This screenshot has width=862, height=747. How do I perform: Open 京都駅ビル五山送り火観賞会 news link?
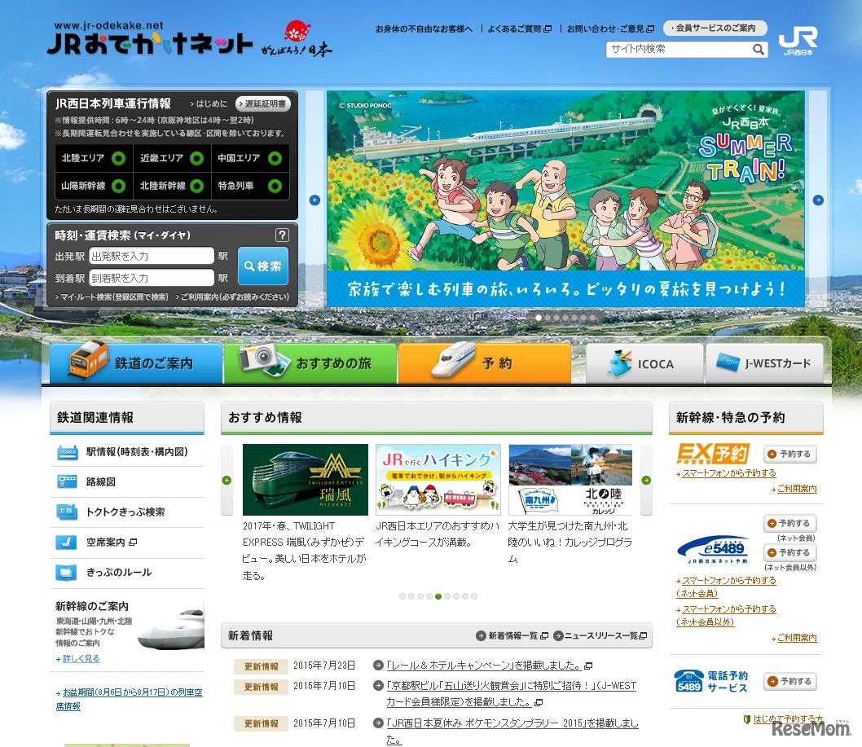[512, 694]
